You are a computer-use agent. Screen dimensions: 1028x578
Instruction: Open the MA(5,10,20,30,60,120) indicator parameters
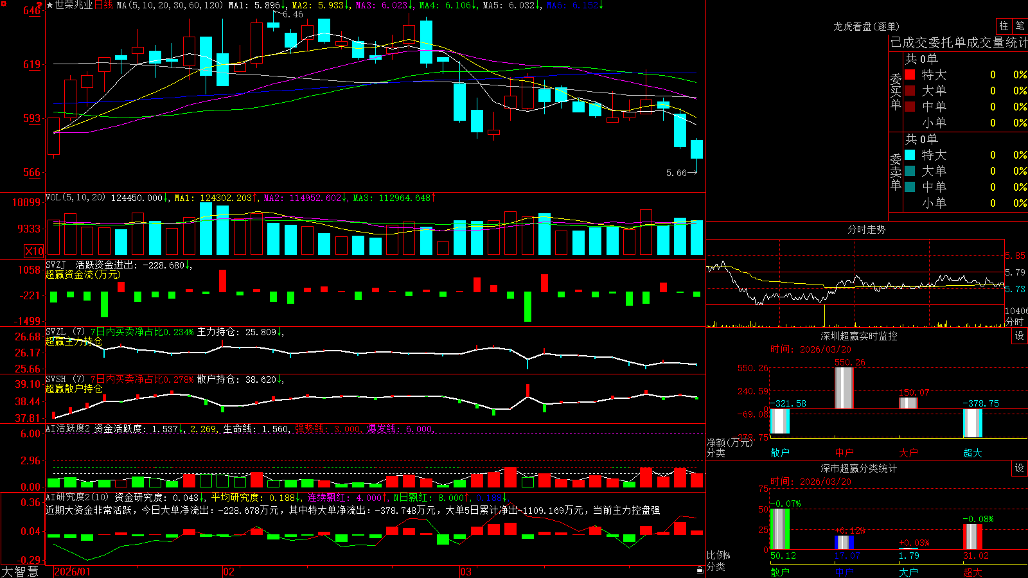pos(170,5)
